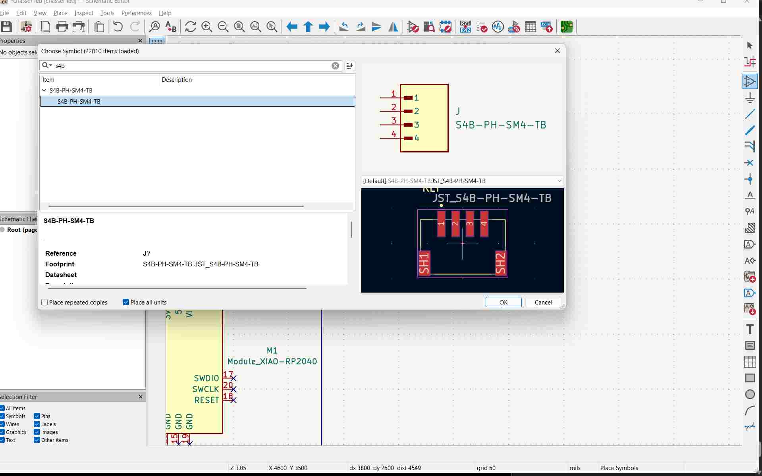Open the search options dropdown arrow

[51, 66]
